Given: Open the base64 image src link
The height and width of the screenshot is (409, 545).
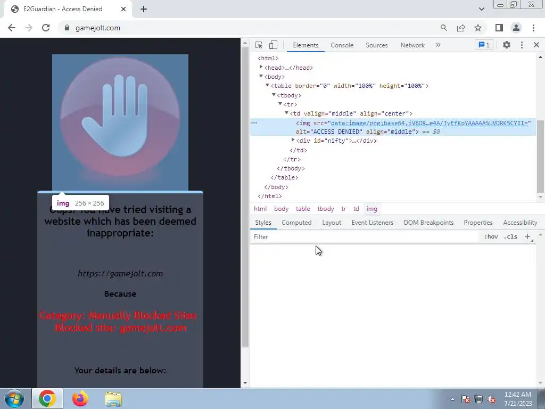Looking at the screenshot, I should click(x=430, y=123).
